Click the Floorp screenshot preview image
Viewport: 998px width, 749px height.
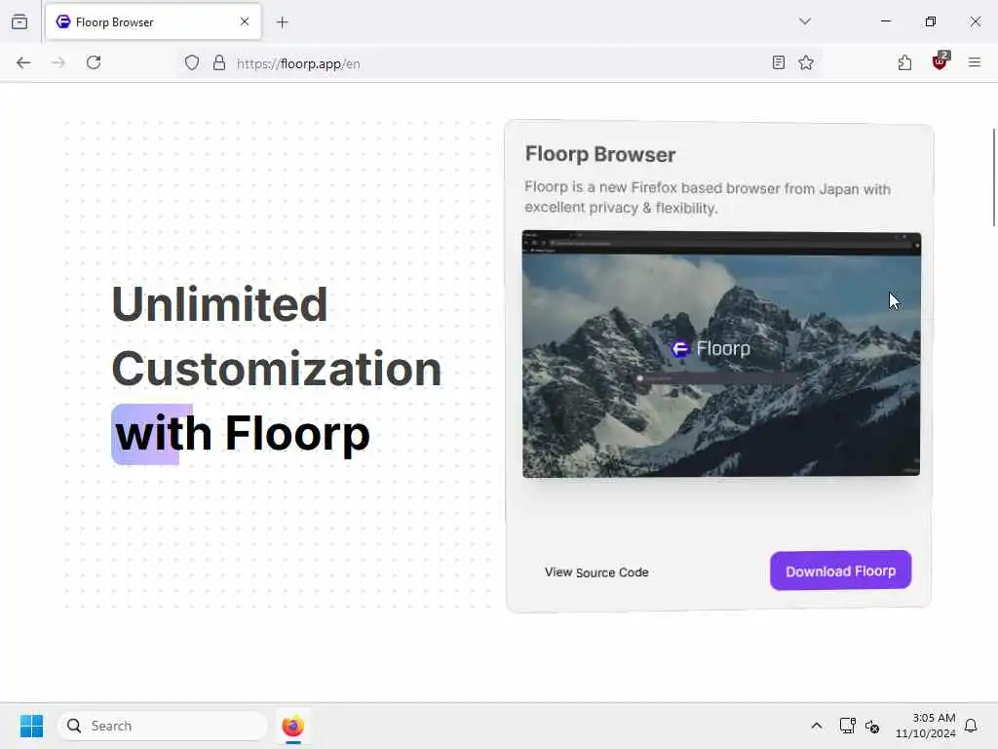tap(721, 354)
